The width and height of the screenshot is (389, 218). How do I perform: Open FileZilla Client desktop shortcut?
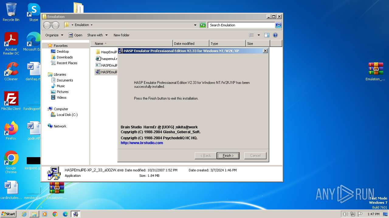coord(11,101)
